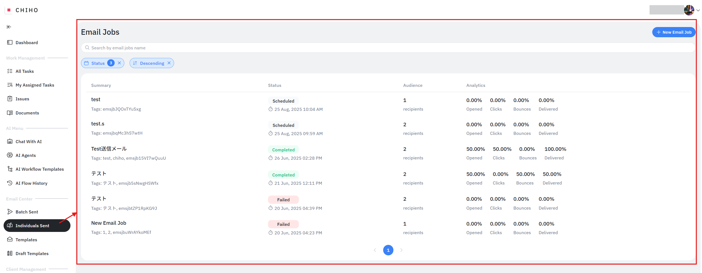Click the Chat With AI icon
The image size is (702, 273).
pyautogui.click(x=10, y=141)
